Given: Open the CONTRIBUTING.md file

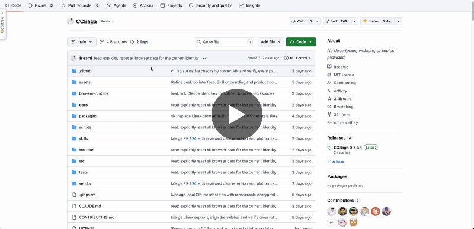Looking at the screenshot, I should coord(97,217).
